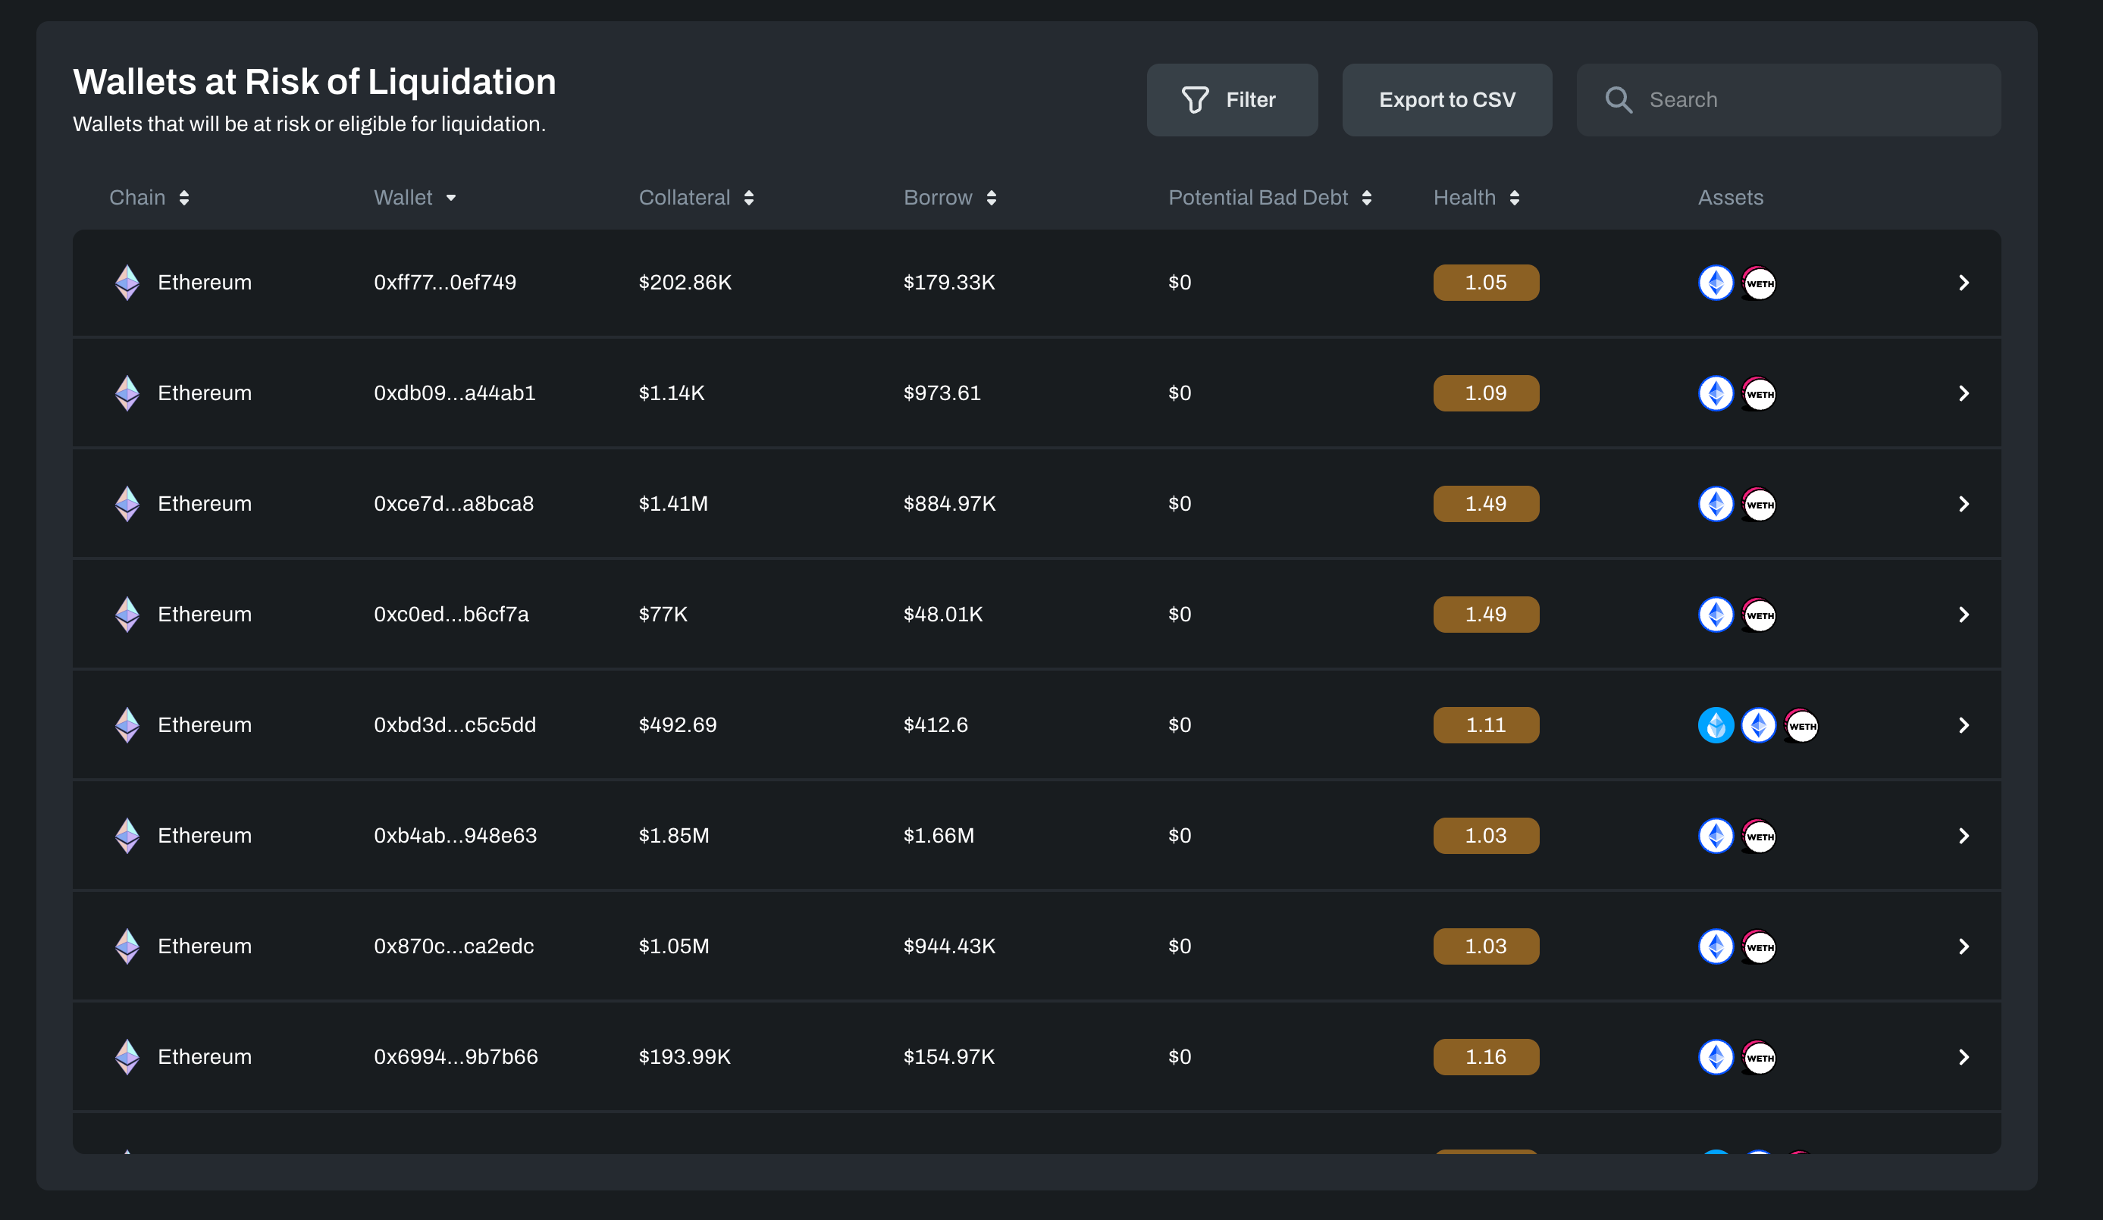Viewport: 2103px width, 1220px height.
Task: Open wallet address 0xff77...0ef749
Action: coord(445,283)
